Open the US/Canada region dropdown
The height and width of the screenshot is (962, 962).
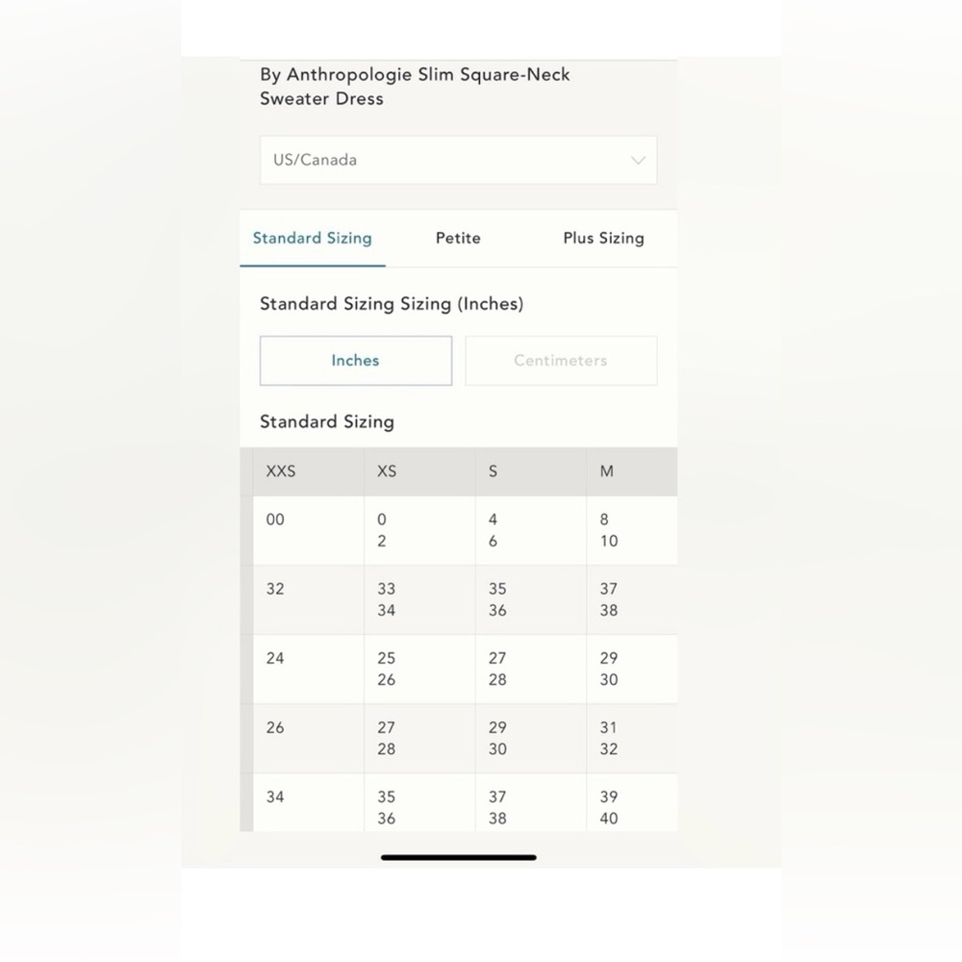[x=458, y=160]
